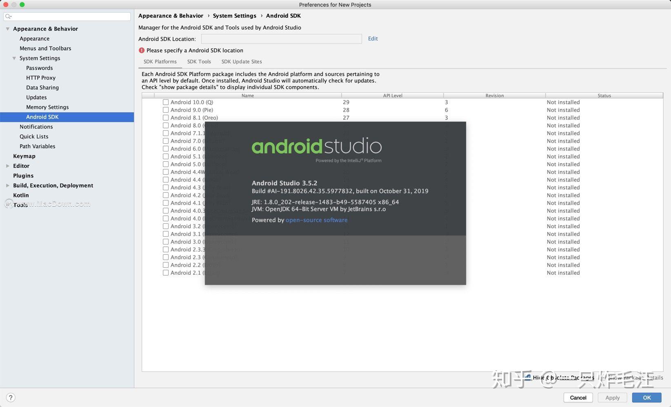The height and width of the screenshot is (407, 671).
Task: Click the Edit link for SDK location
Action: pyautogui.click(x=373, y=38)
